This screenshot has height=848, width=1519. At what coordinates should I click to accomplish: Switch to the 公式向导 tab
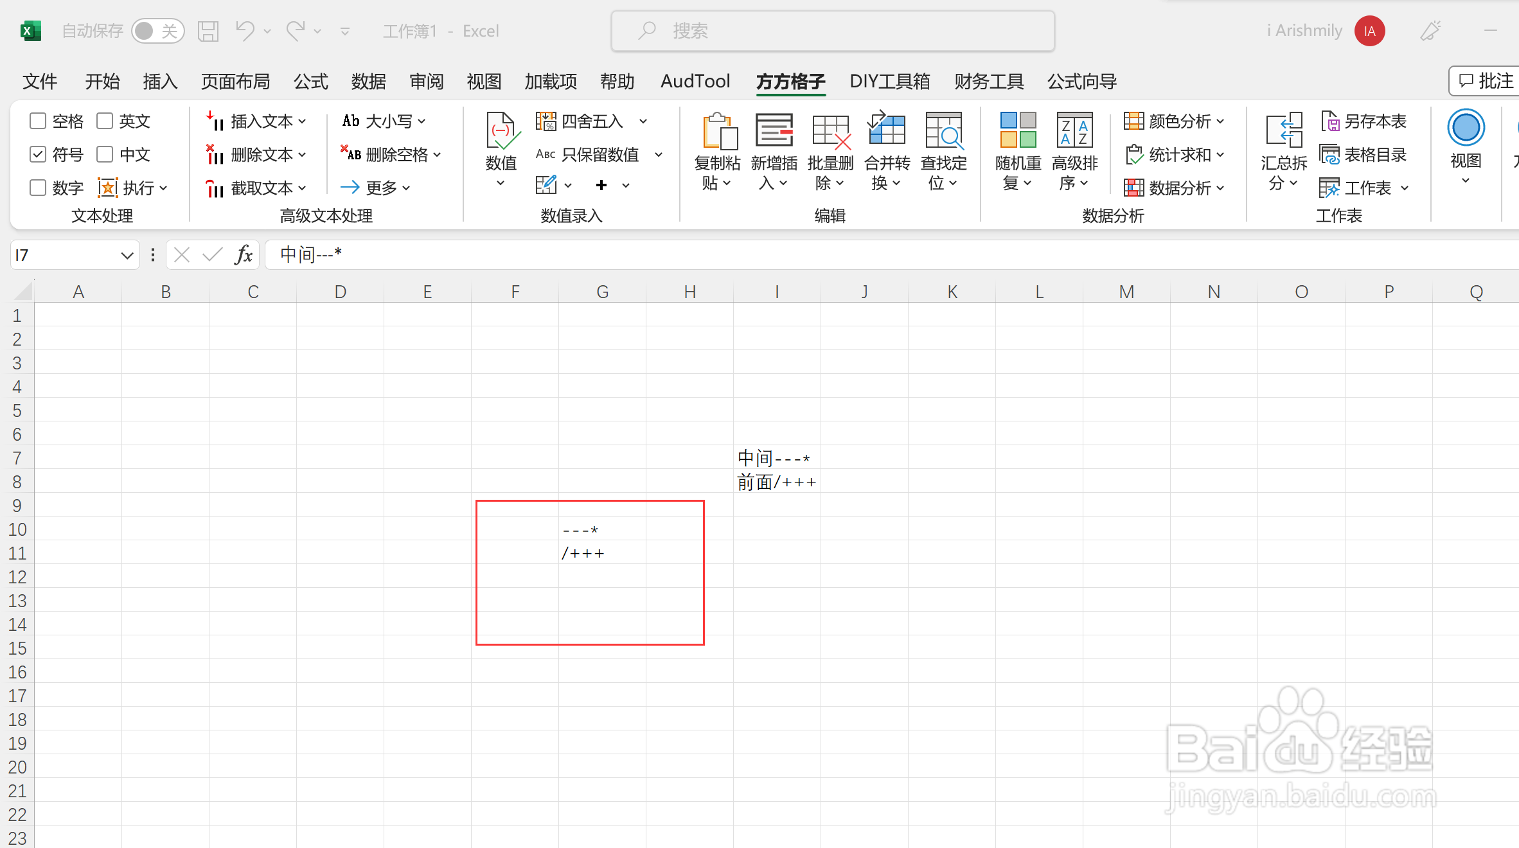tap(1082, 82)
